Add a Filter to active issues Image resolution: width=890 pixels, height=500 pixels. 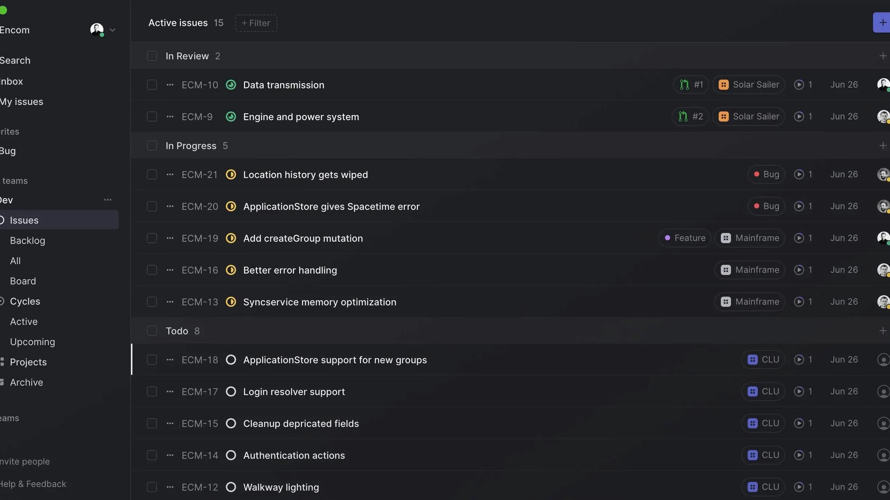(256, 23)
